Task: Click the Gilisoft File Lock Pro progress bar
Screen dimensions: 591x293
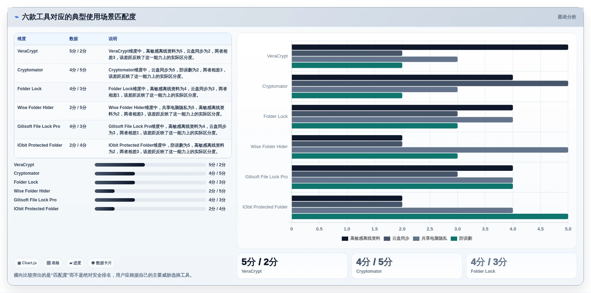Action: pyautogui.click(x=150, y=200)
